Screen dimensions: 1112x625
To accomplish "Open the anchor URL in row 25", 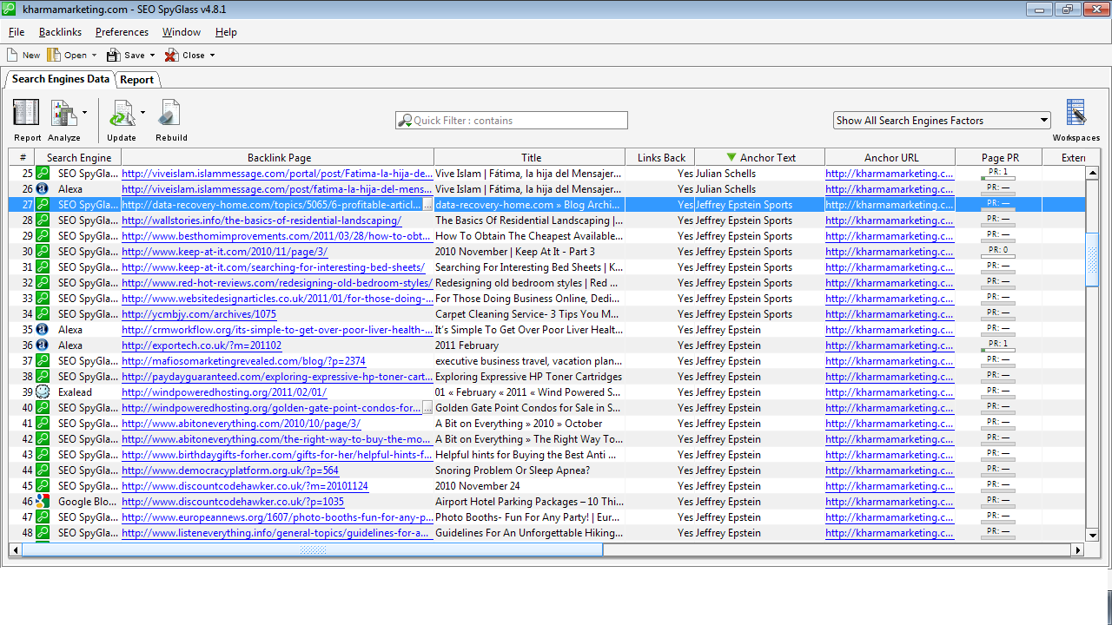I will [x=890, y=174].
